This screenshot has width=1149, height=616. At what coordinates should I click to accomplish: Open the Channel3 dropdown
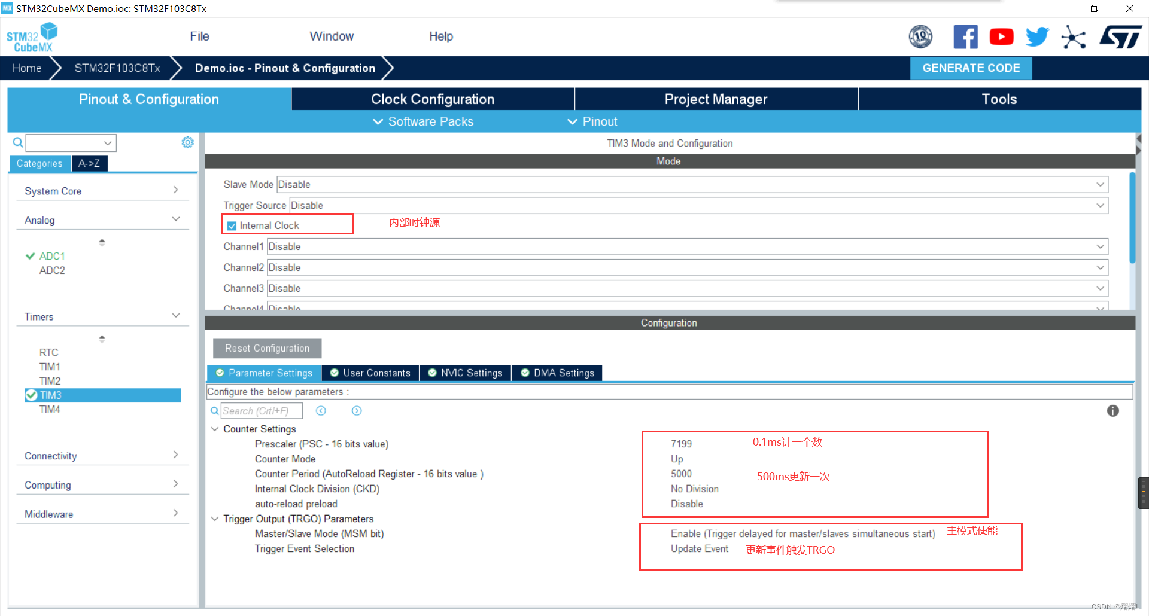[x=687, y=288]
